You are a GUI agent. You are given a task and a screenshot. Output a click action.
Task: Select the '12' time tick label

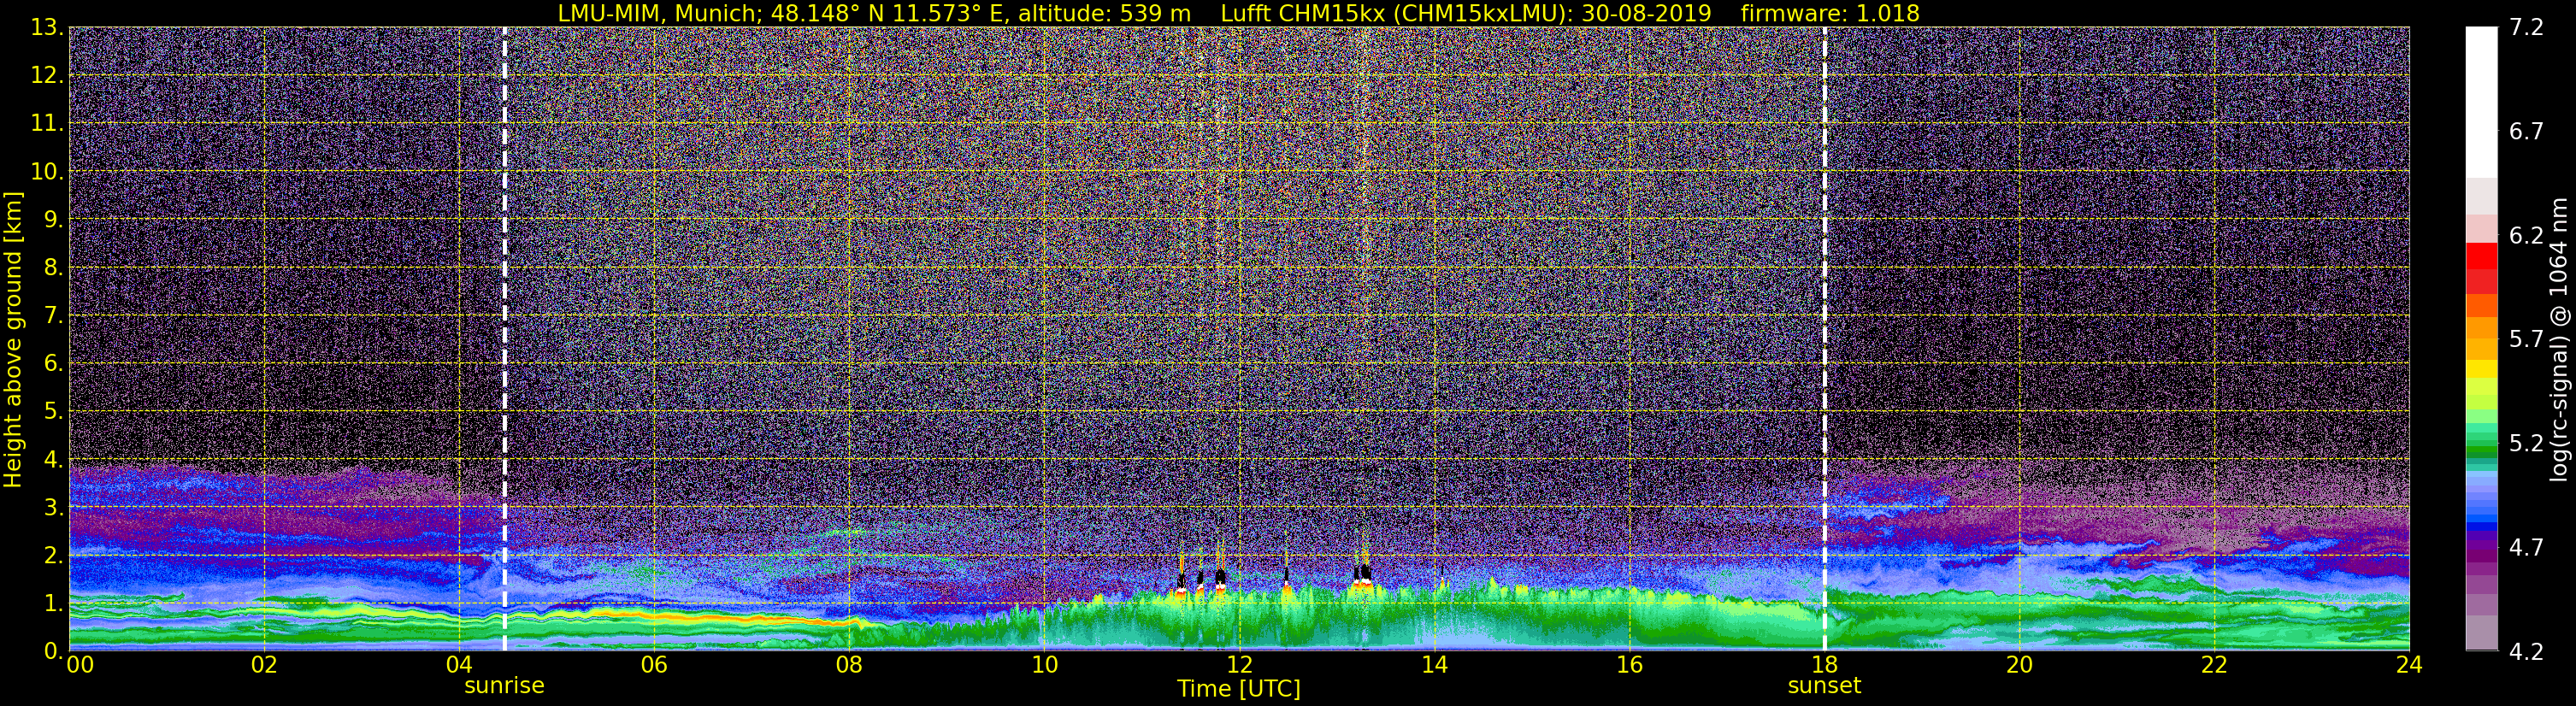[1239, 665]
